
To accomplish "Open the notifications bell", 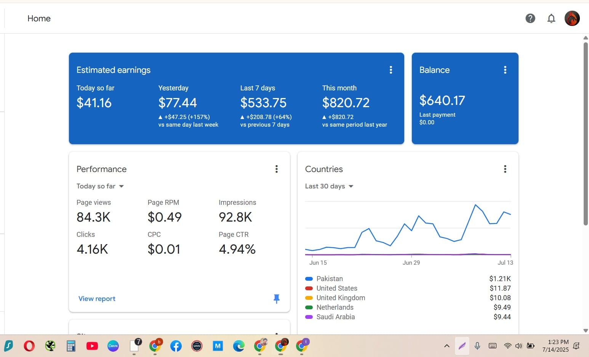I will click(x=551, y=18).
